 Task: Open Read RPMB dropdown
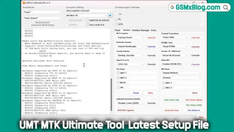coord(175,46)
